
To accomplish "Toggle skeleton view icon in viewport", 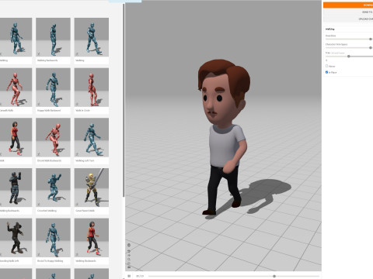I will 129,245.
